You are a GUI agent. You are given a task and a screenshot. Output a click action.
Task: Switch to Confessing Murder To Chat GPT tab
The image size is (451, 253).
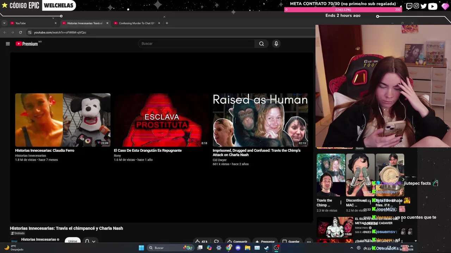136,23
